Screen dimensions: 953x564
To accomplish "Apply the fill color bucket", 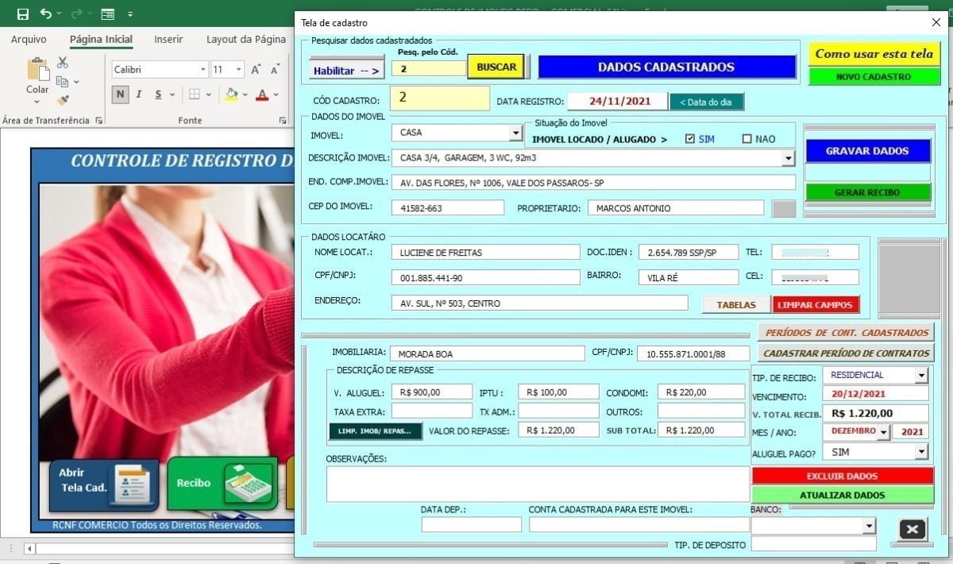I will (x=231, y=95).
